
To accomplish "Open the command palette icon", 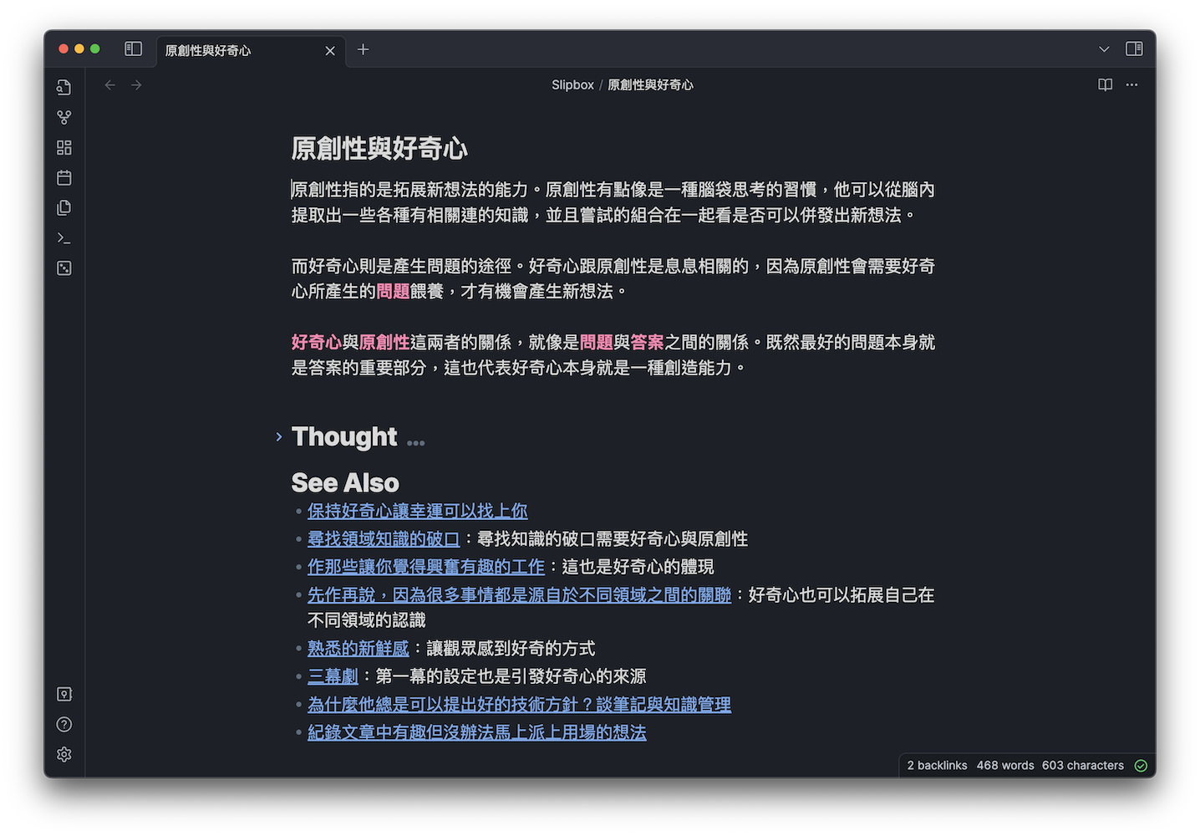I will tap(64, 238).
